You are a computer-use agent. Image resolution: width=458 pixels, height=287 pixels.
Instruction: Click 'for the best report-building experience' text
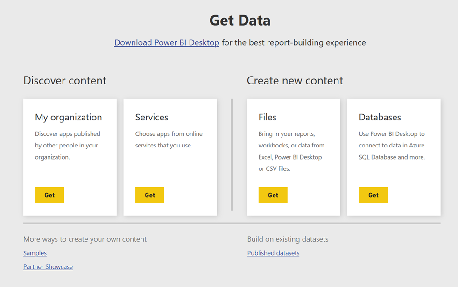[294, 42]
